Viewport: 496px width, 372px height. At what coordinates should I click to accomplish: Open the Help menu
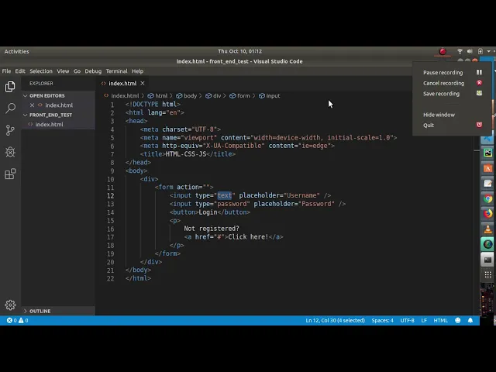click(x=137, y=71)
